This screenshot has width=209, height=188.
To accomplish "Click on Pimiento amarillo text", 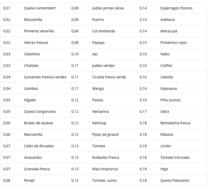I will tap(39, 31).
